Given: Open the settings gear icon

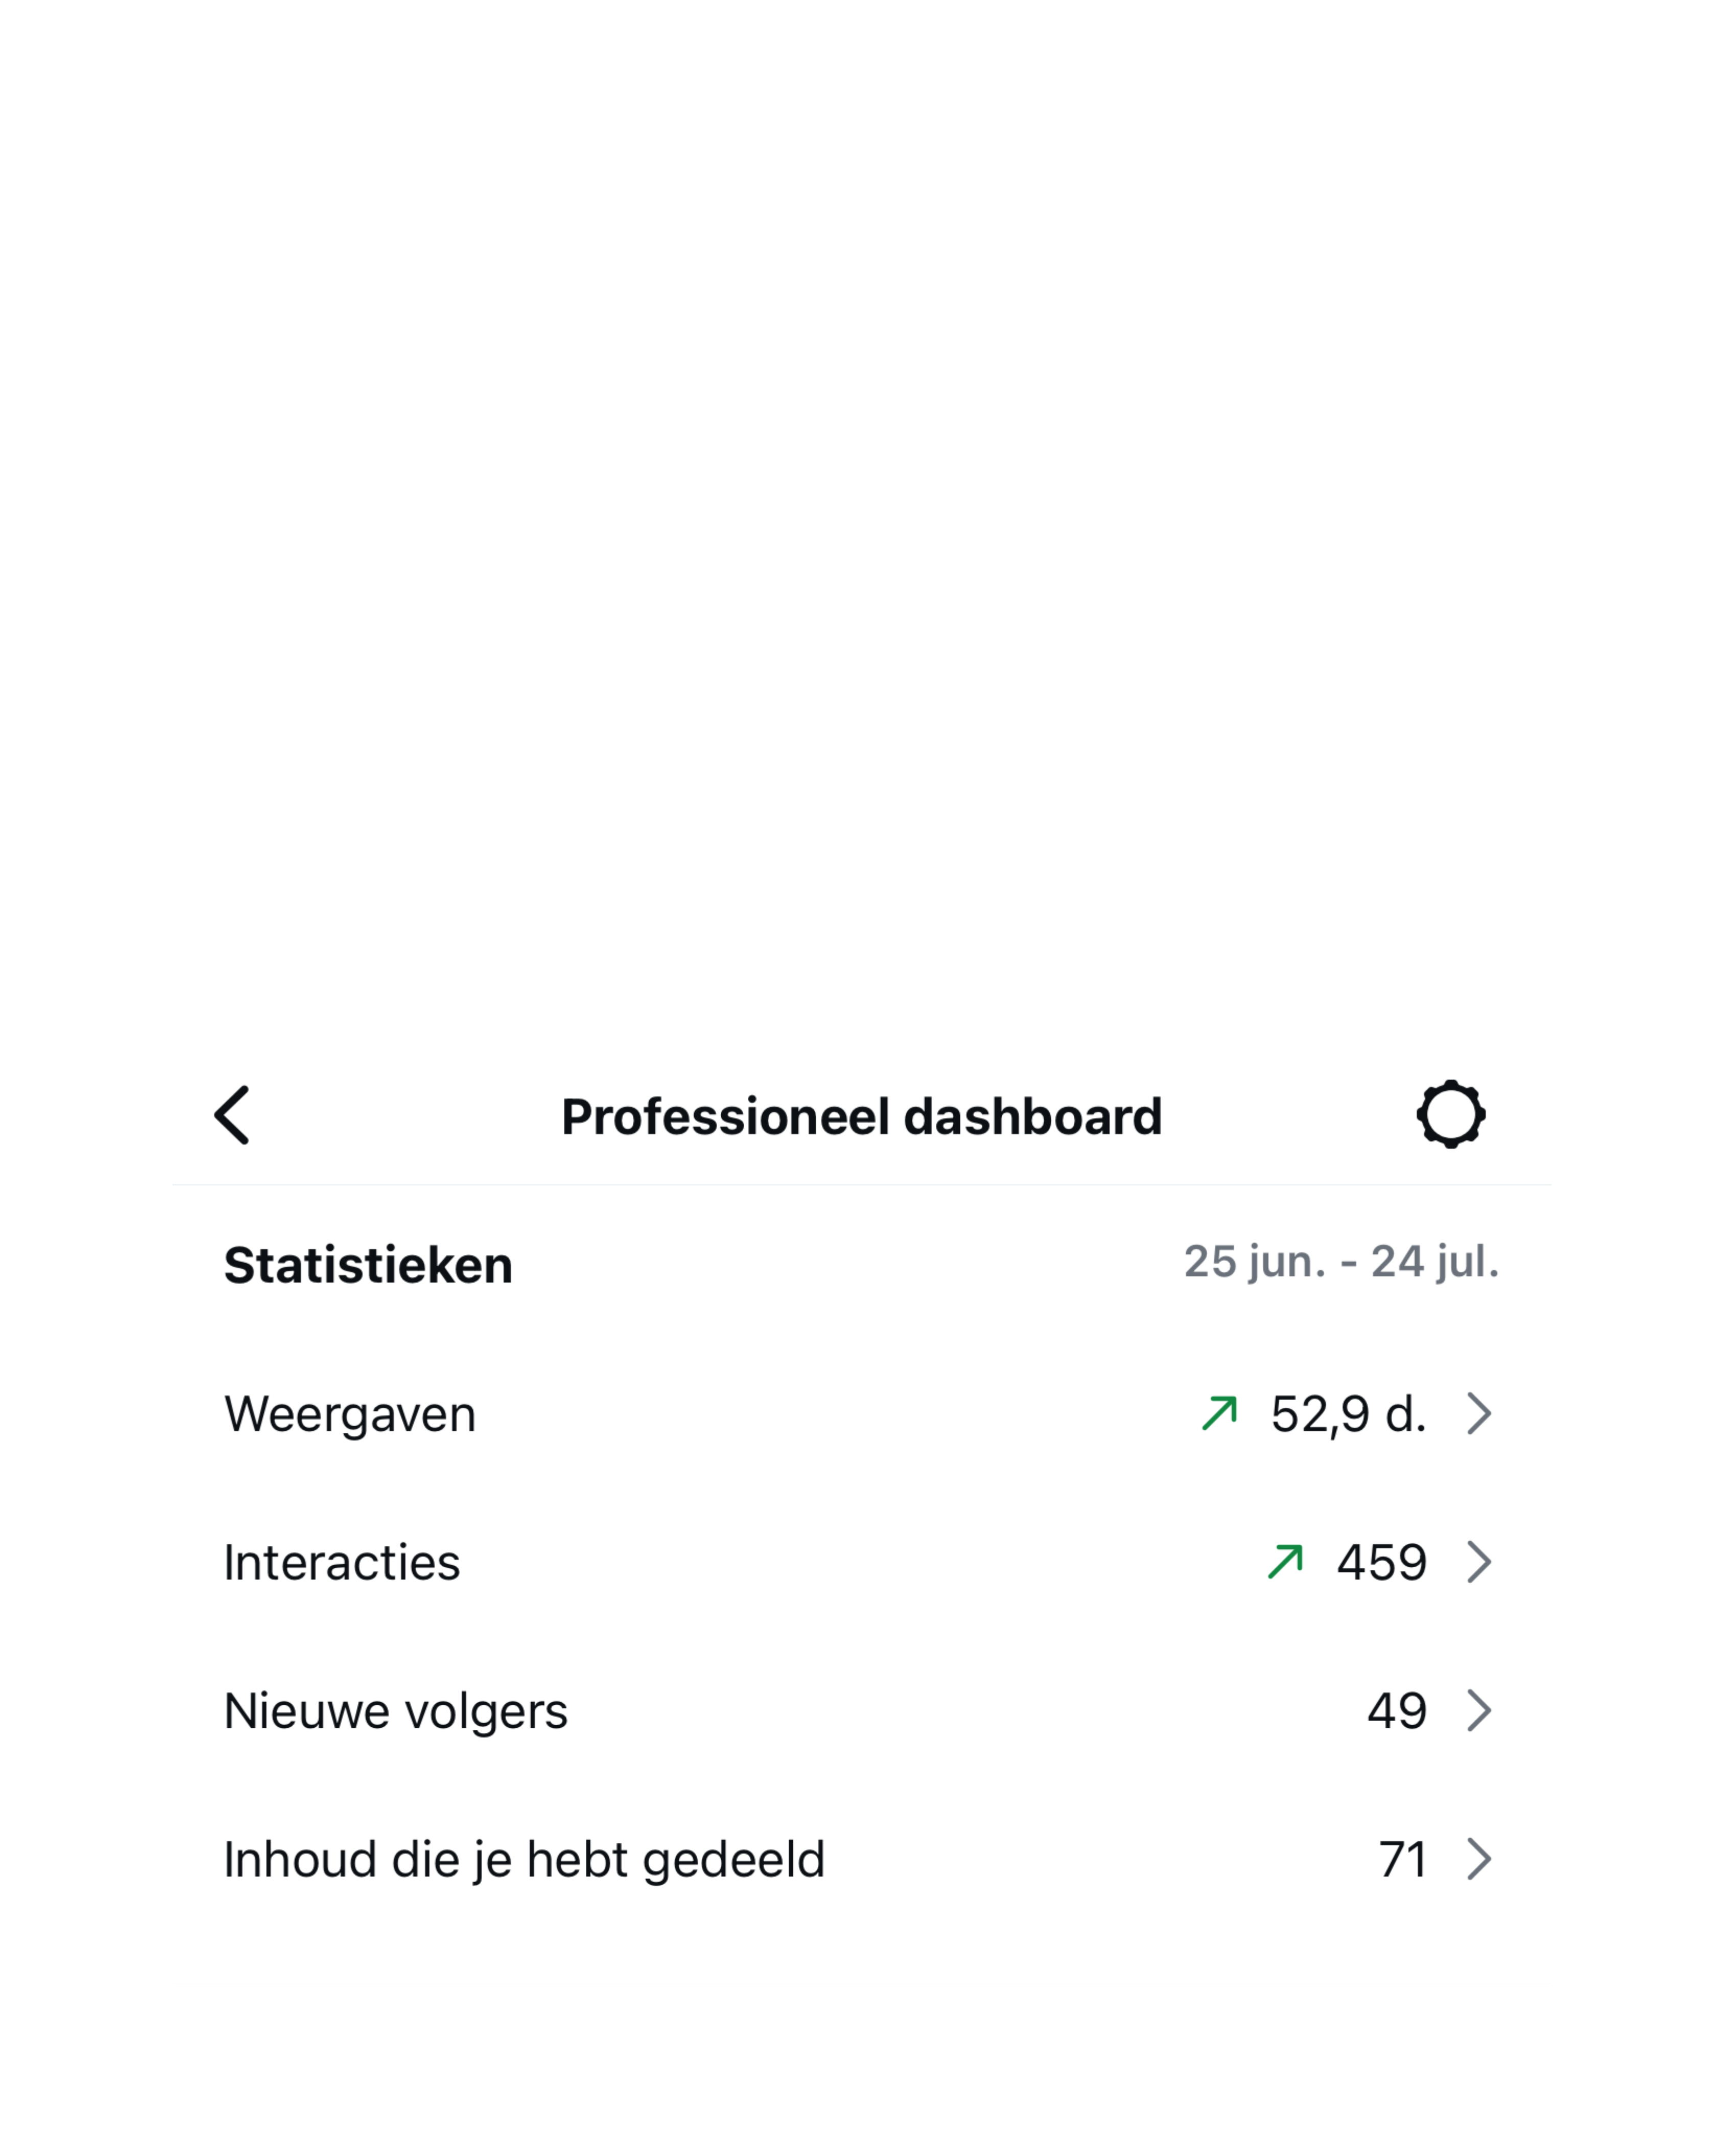Looking at the screenshot, I should tap(1450, 1114).
